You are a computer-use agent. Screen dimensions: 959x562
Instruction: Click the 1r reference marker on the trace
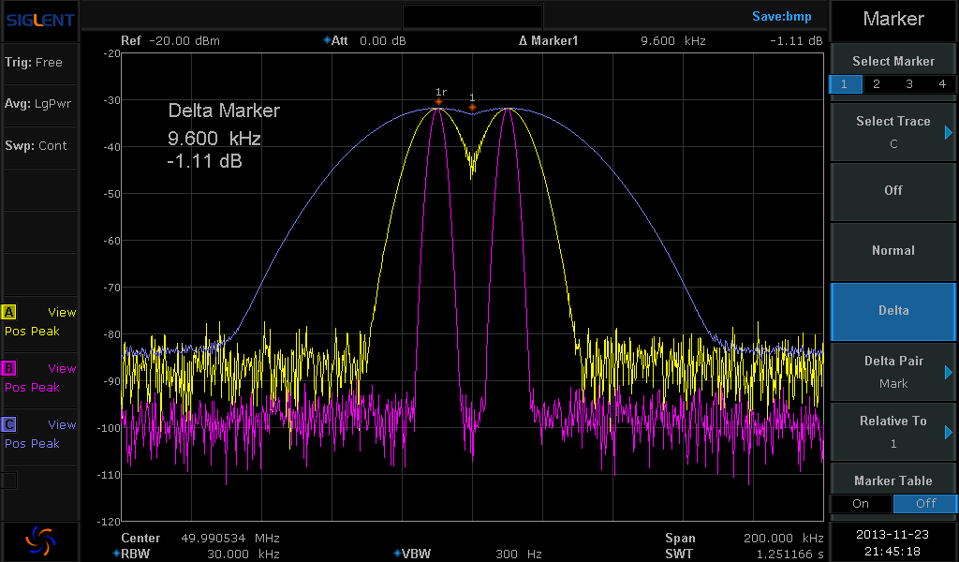[x=438, y=101]
